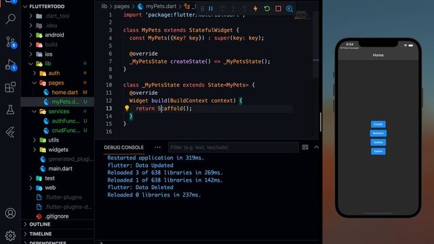Click the git icon of .gitignore
The image size is (434, 244).
(39, 216)
